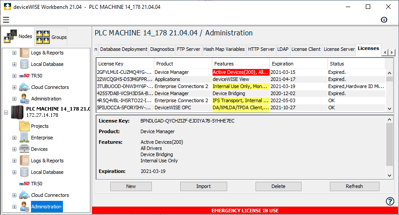Expand the Enterprise node

point(14,138)
